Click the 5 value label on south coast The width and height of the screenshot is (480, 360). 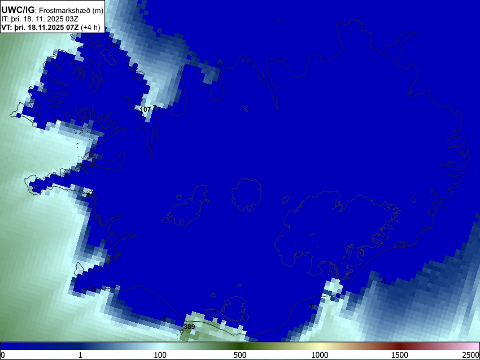point(164,319)
